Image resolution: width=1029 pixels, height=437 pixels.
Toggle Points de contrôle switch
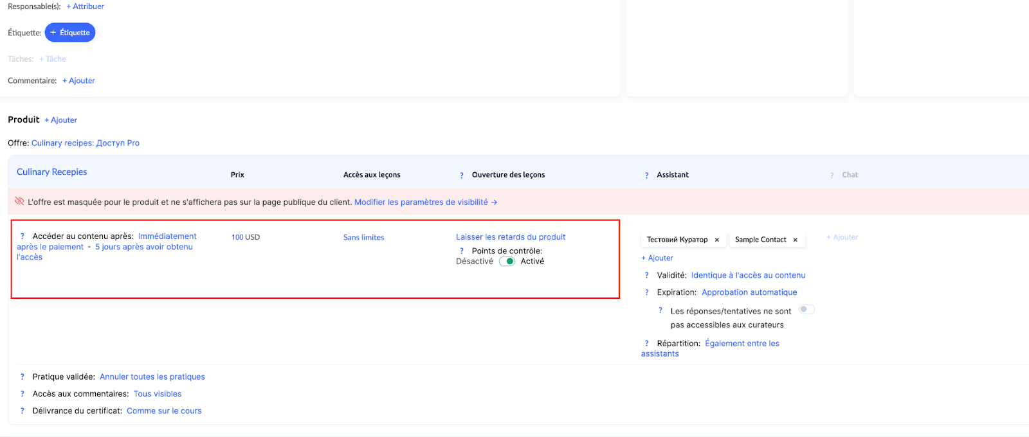(507, 262)
